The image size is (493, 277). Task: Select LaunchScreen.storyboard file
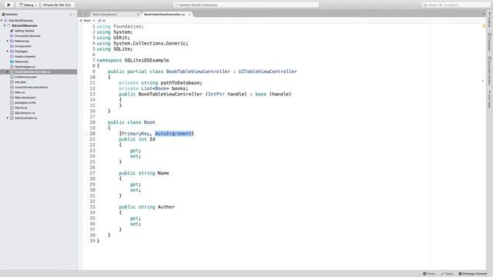click(31, 87)
